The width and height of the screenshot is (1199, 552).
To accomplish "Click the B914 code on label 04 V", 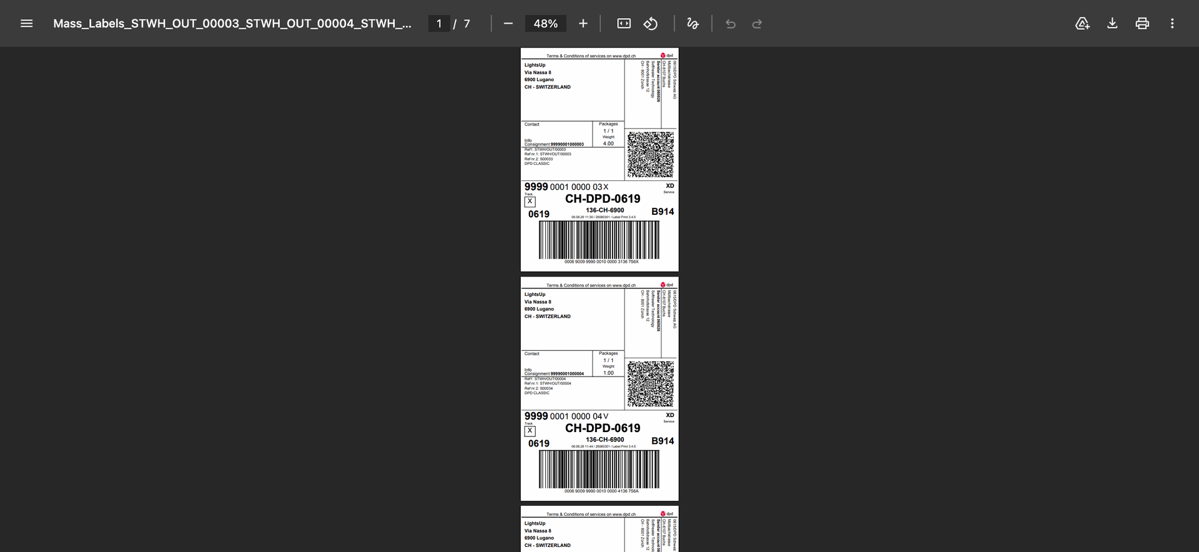I will click(663, 441).
